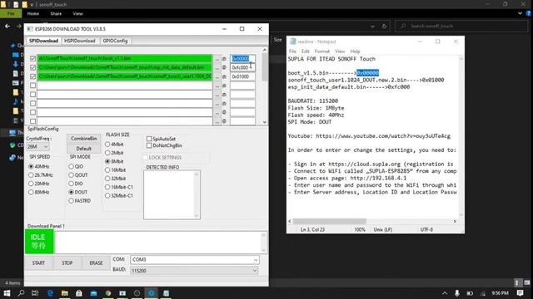Select ESP download tool taskbar icon
Image resolution: width=533 pixels, height=299 pixels.
tap(152, 293)
